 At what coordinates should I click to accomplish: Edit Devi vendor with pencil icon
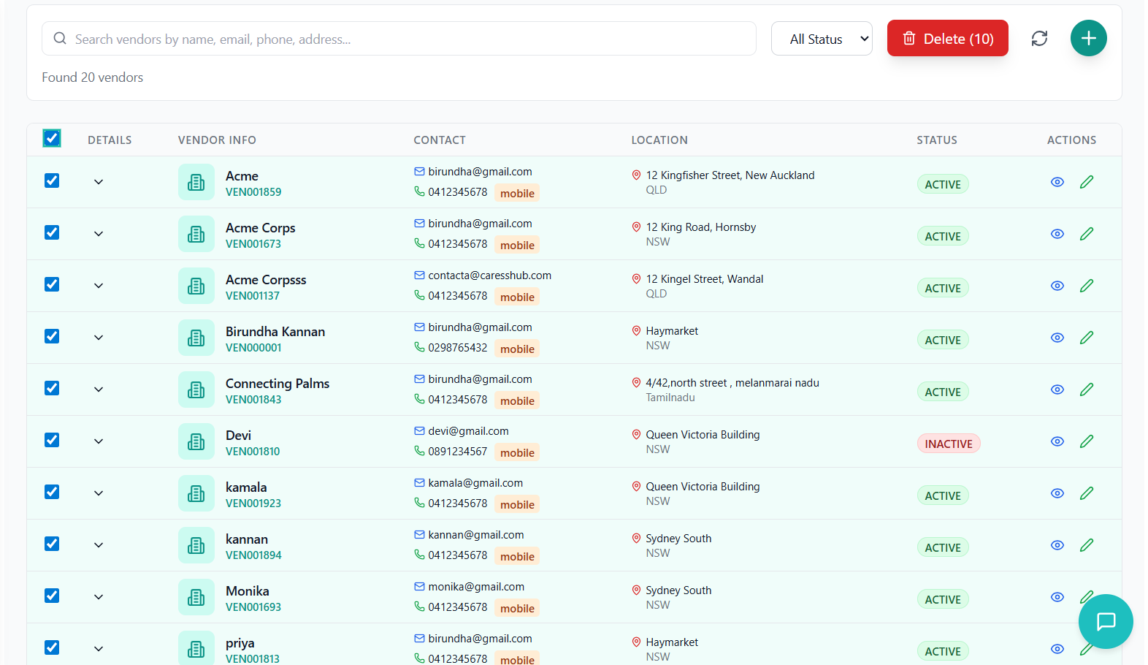click(1087, 441)
